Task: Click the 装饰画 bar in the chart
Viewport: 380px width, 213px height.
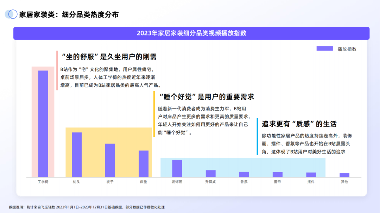Action: (x=177, y=168)
